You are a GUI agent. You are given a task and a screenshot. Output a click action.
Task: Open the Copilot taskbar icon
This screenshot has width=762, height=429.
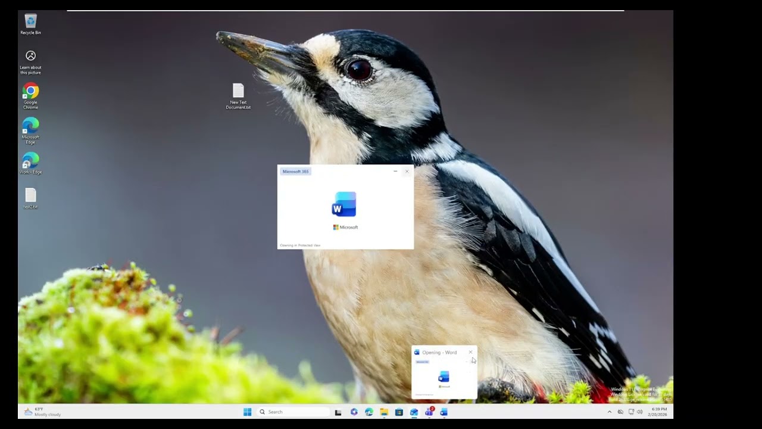click(x=354, y=412)
